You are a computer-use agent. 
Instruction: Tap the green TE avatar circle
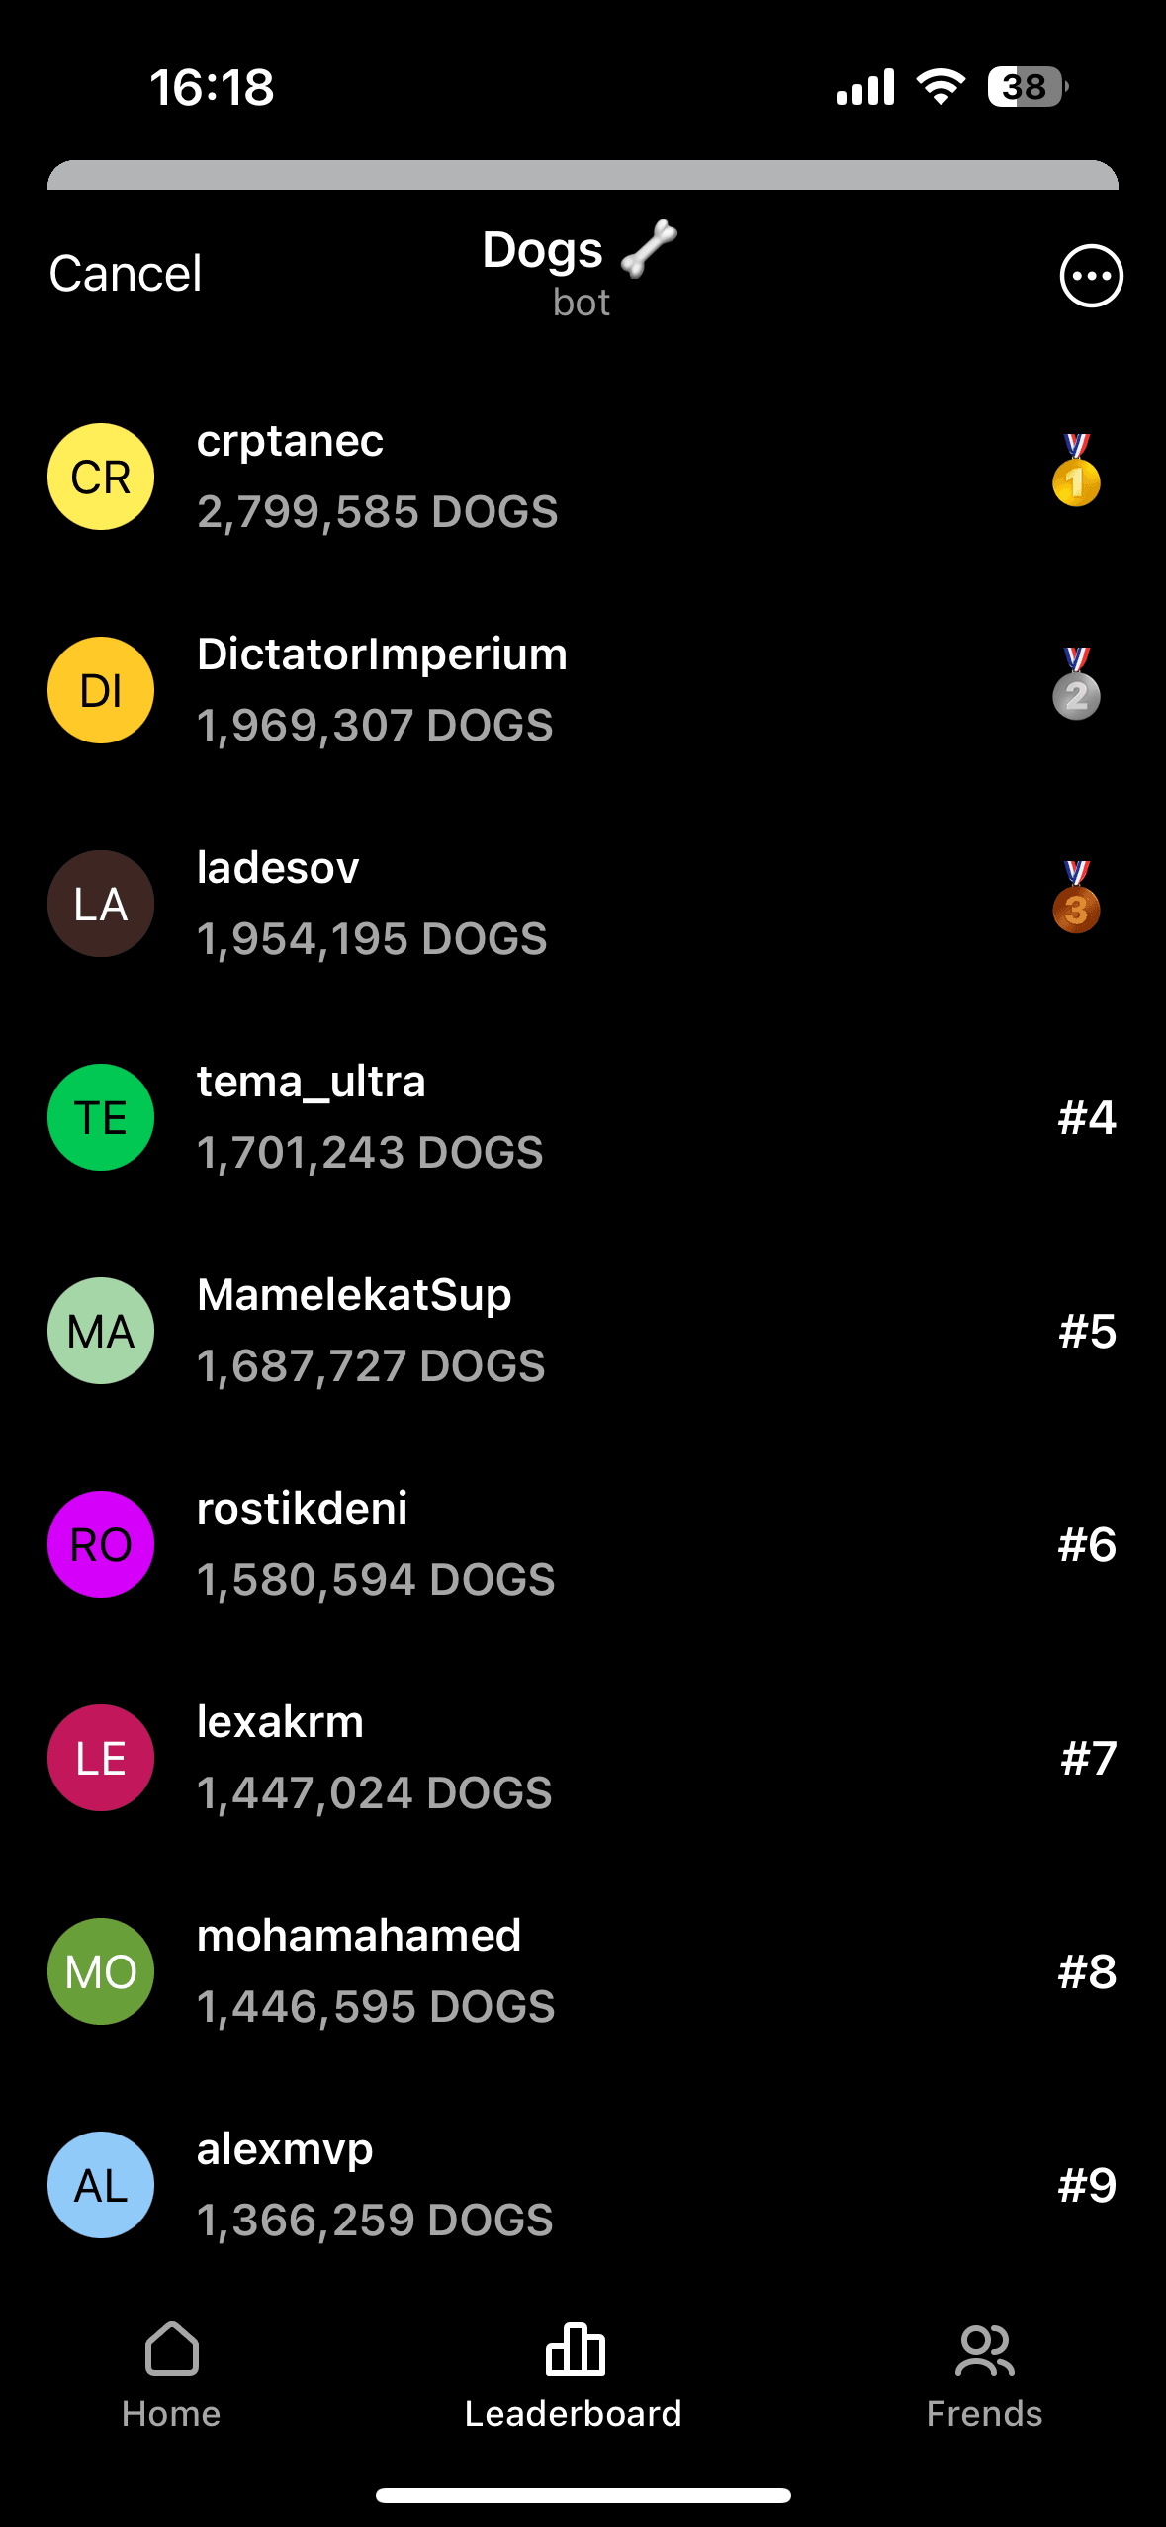(x=101, y=1117)
